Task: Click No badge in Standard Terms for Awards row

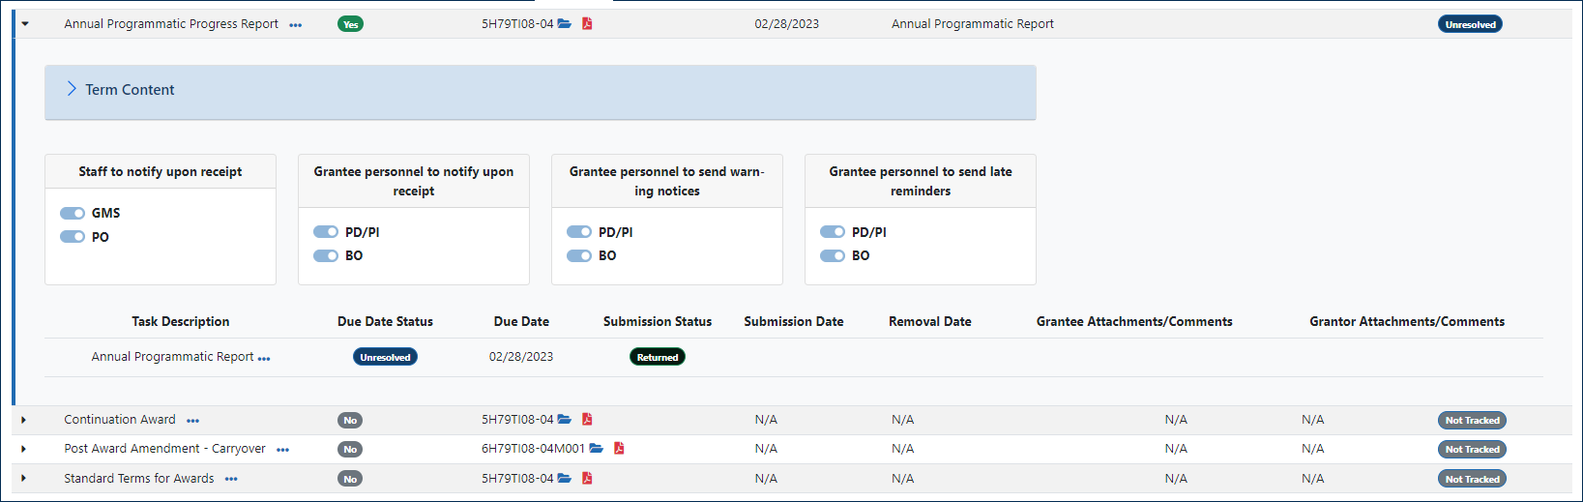Action: 350,479
